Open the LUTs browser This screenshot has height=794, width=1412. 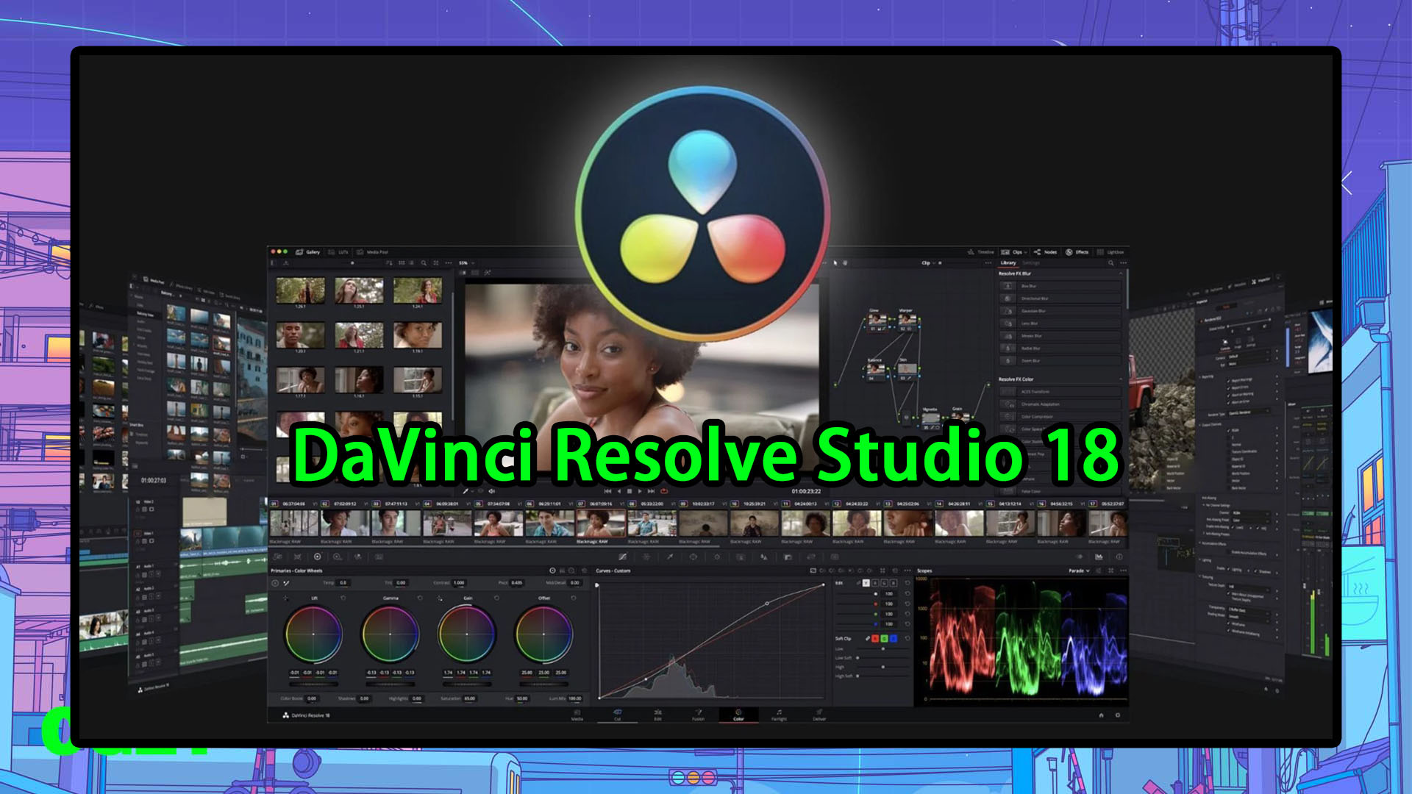338,251
